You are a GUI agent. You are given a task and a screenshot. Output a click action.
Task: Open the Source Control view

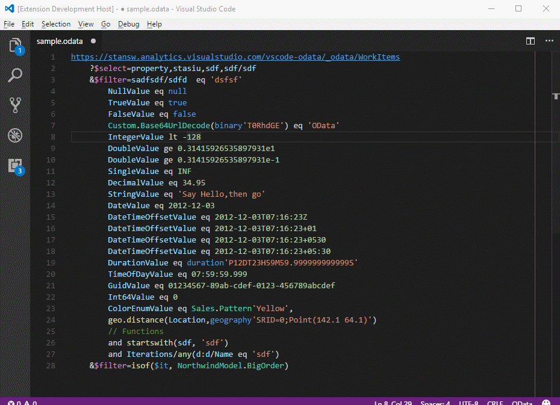tap(15, 105)
